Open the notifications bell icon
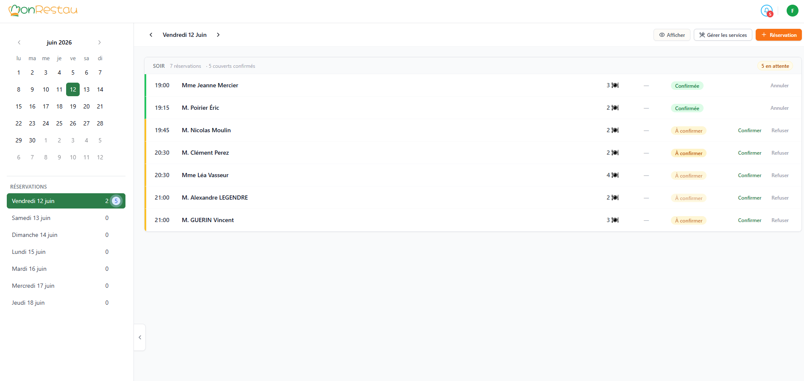 click(766, 11)
